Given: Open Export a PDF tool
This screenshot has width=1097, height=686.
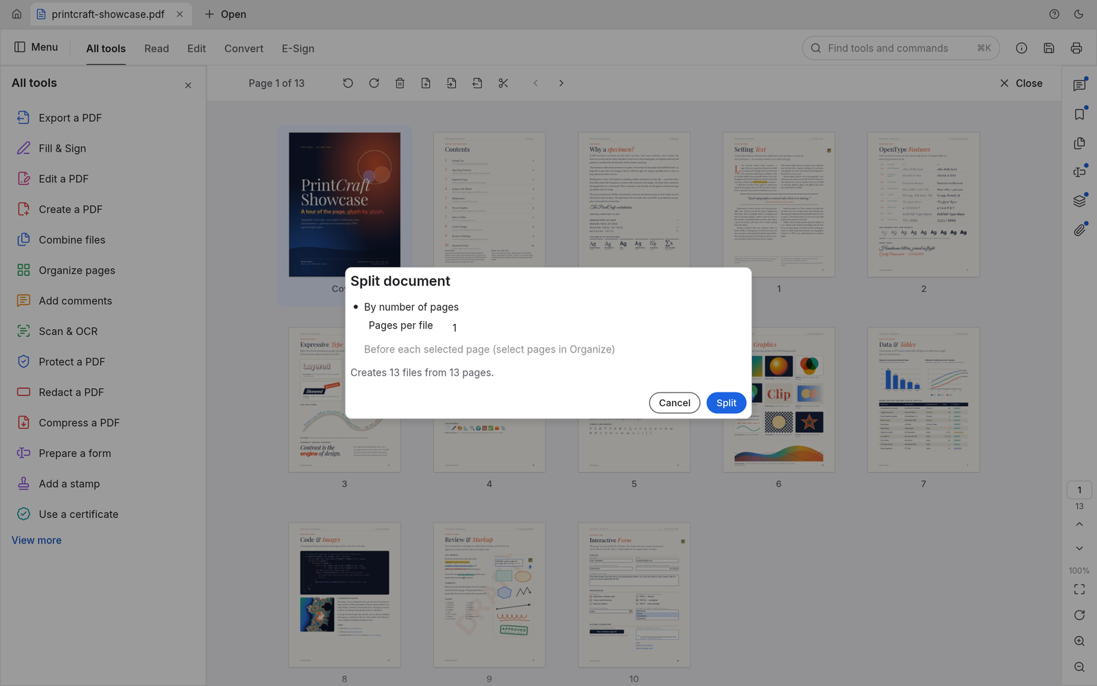Looking at the screenshot, I should [70, 118].
